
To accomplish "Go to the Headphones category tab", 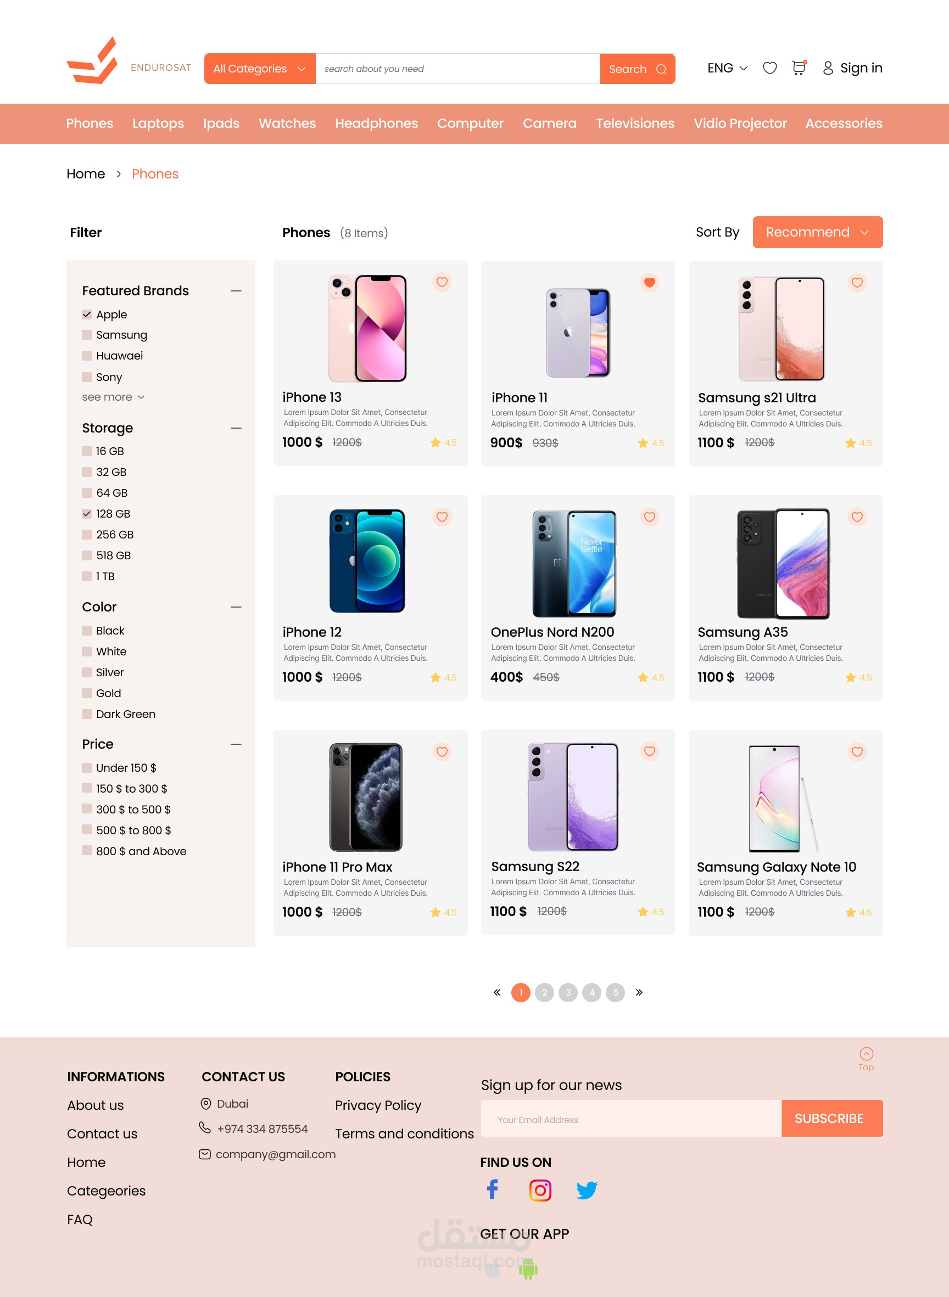I will (x=376, y=123).
